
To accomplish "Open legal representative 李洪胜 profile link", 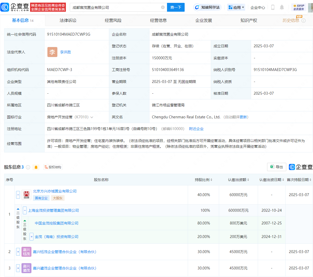I will pyautogui.click(x=66, y=52).
